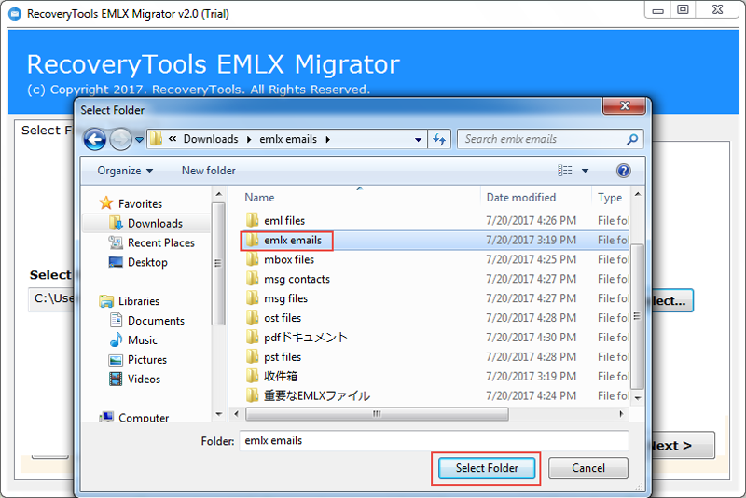Image resolution: width=746 pixels, height=498 pixels.
Task: Click file list vertical scroll down arrow
Action: [x=638, y=397]
